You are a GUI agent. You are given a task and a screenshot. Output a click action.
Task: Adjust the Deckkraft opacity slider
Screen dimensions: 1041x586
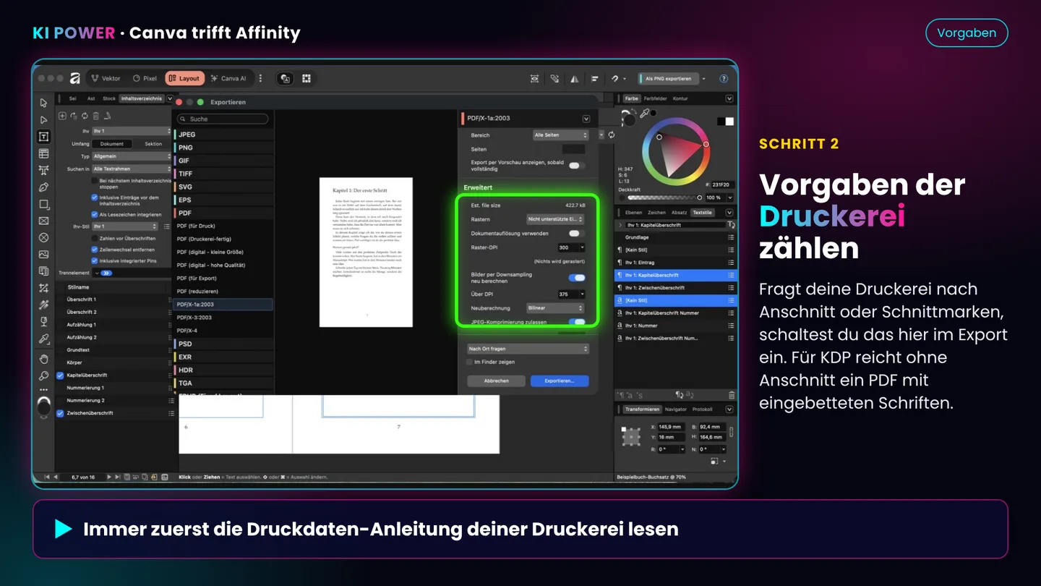coord(664,198)
